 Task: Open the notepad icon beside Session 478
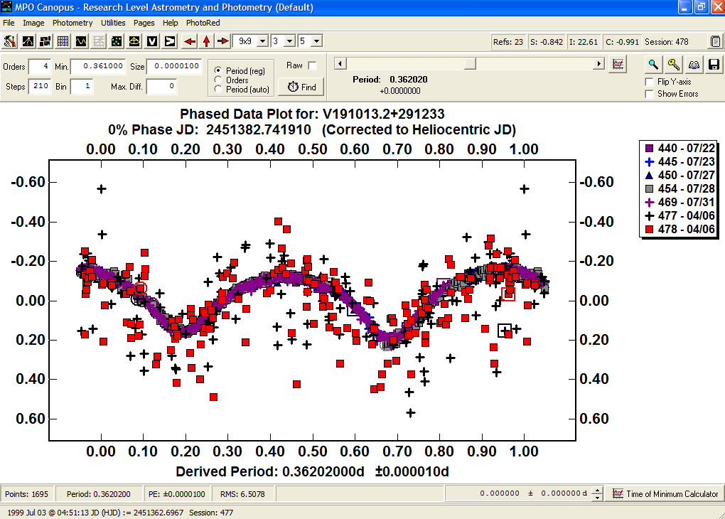(x=715, y=42)
